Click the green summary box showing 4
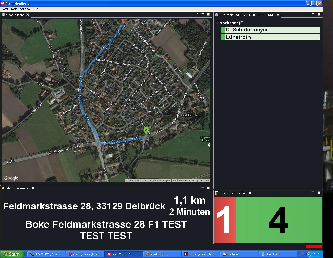The height and width of the screenshot is (258, 333). pyautogui.click(x=279, y=220)
